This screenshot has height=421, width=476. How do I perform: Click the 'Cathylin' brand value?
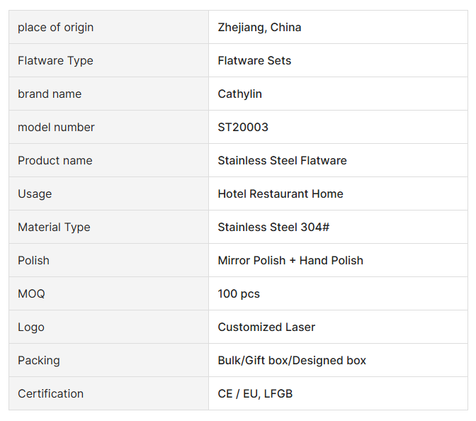[x=239, y=94]
